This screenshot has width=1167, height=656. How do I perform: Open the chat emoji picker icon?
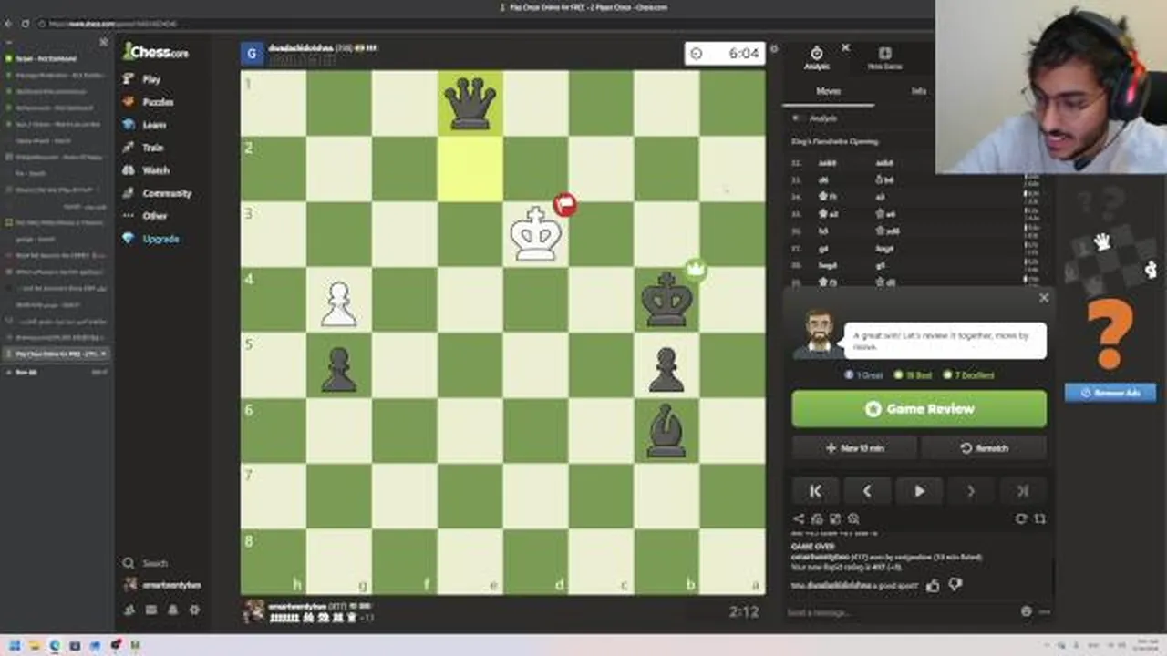point(1027,612)
